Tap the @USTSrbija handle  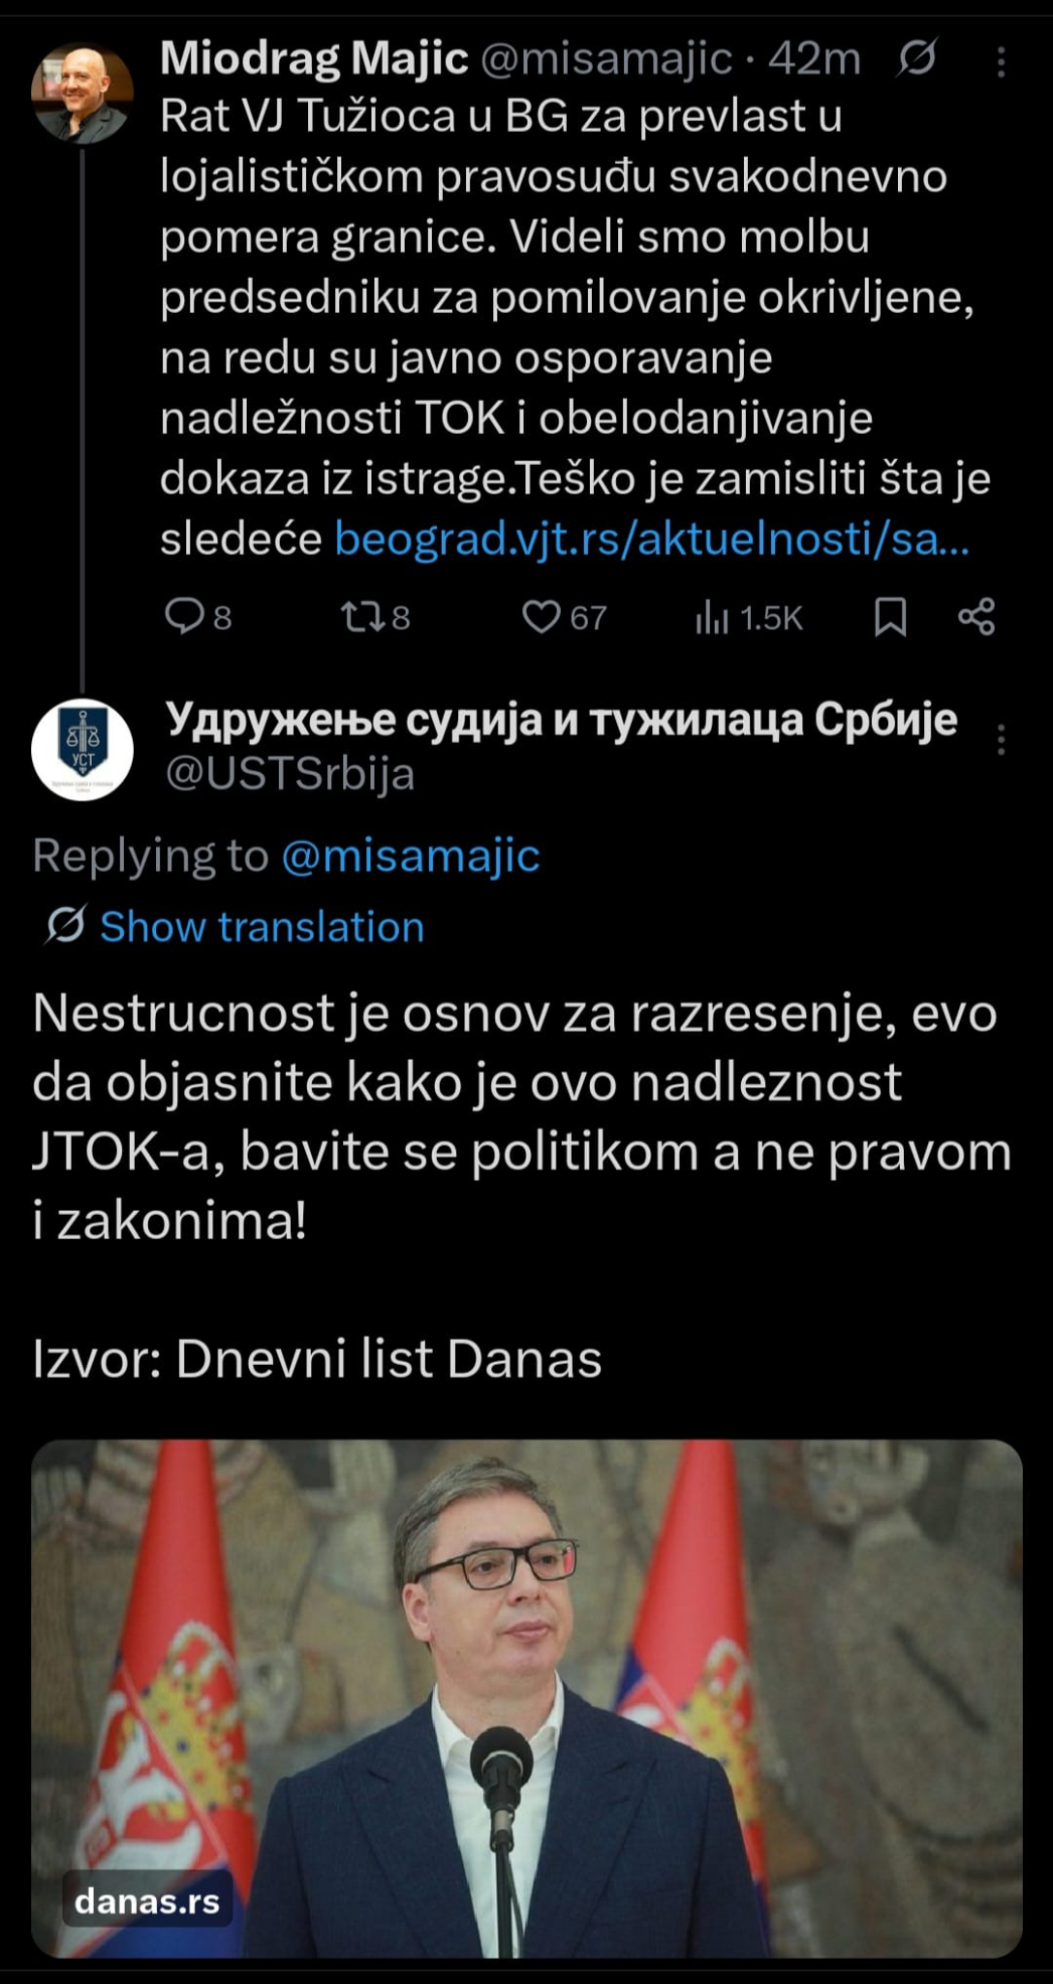click(x=290, y=773)
